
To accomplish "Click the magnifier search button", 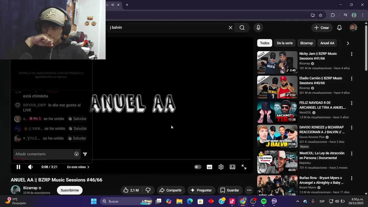I will [242, 28].
